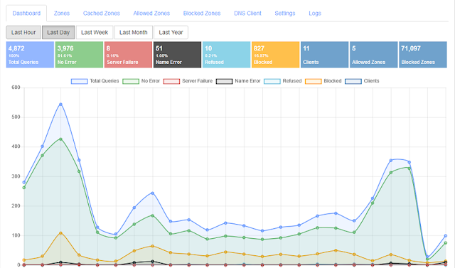
Task: View the Logs tab
Action: click(315, 14)
